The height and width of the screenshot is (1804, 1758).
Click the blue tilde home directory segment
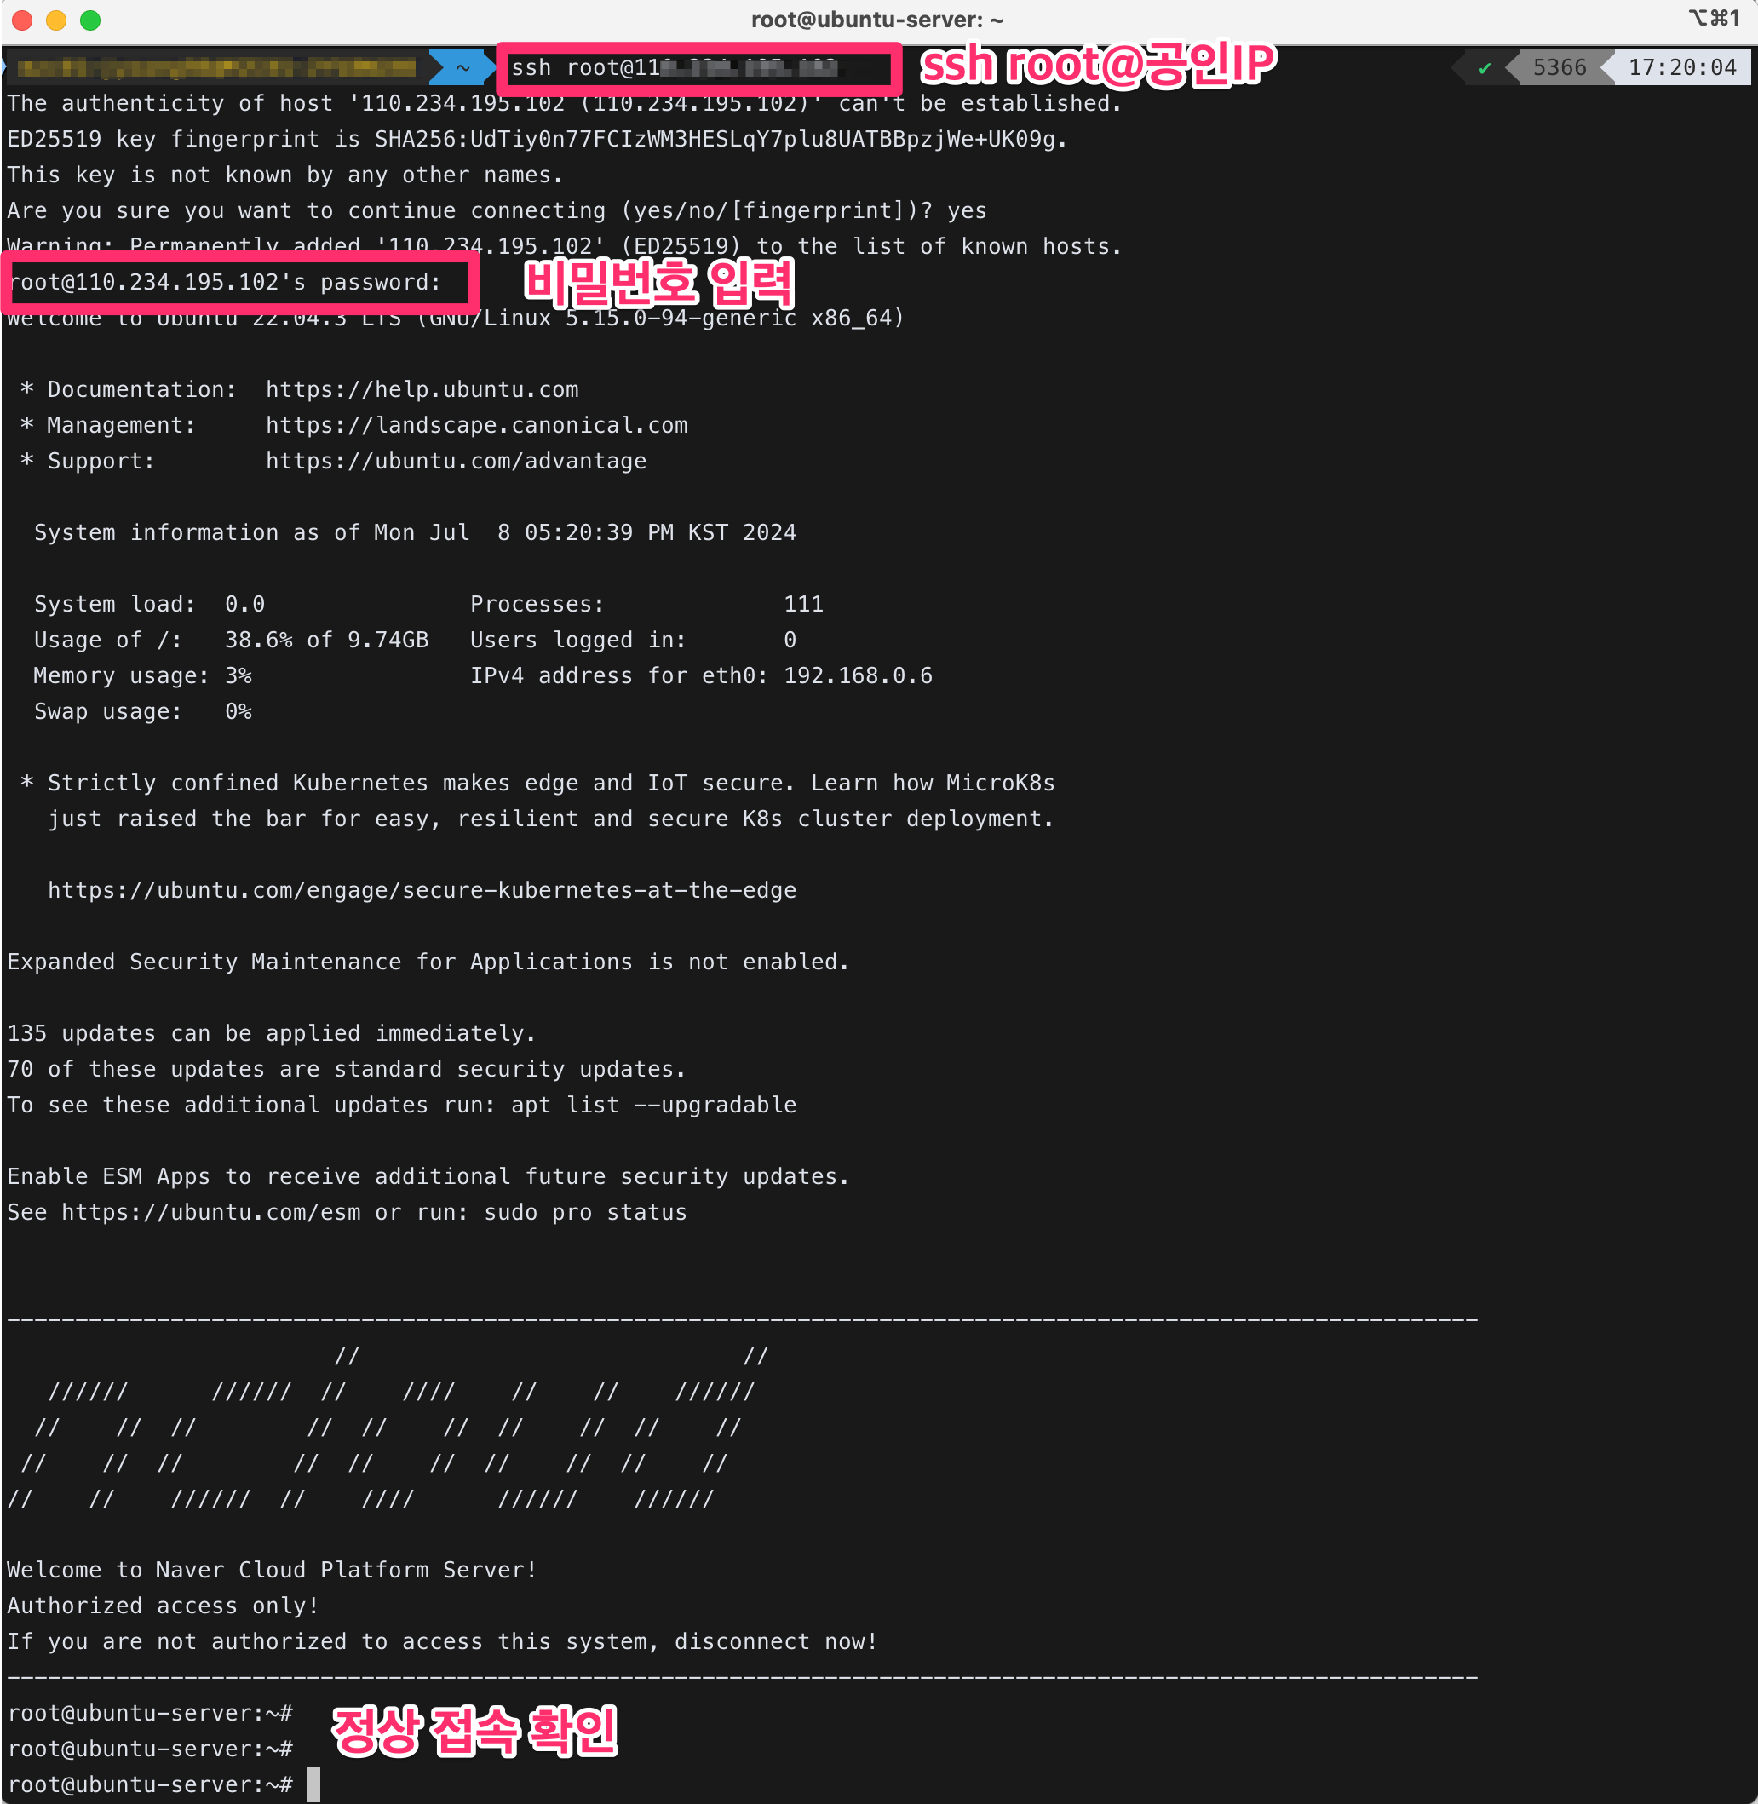pos(462,68)
